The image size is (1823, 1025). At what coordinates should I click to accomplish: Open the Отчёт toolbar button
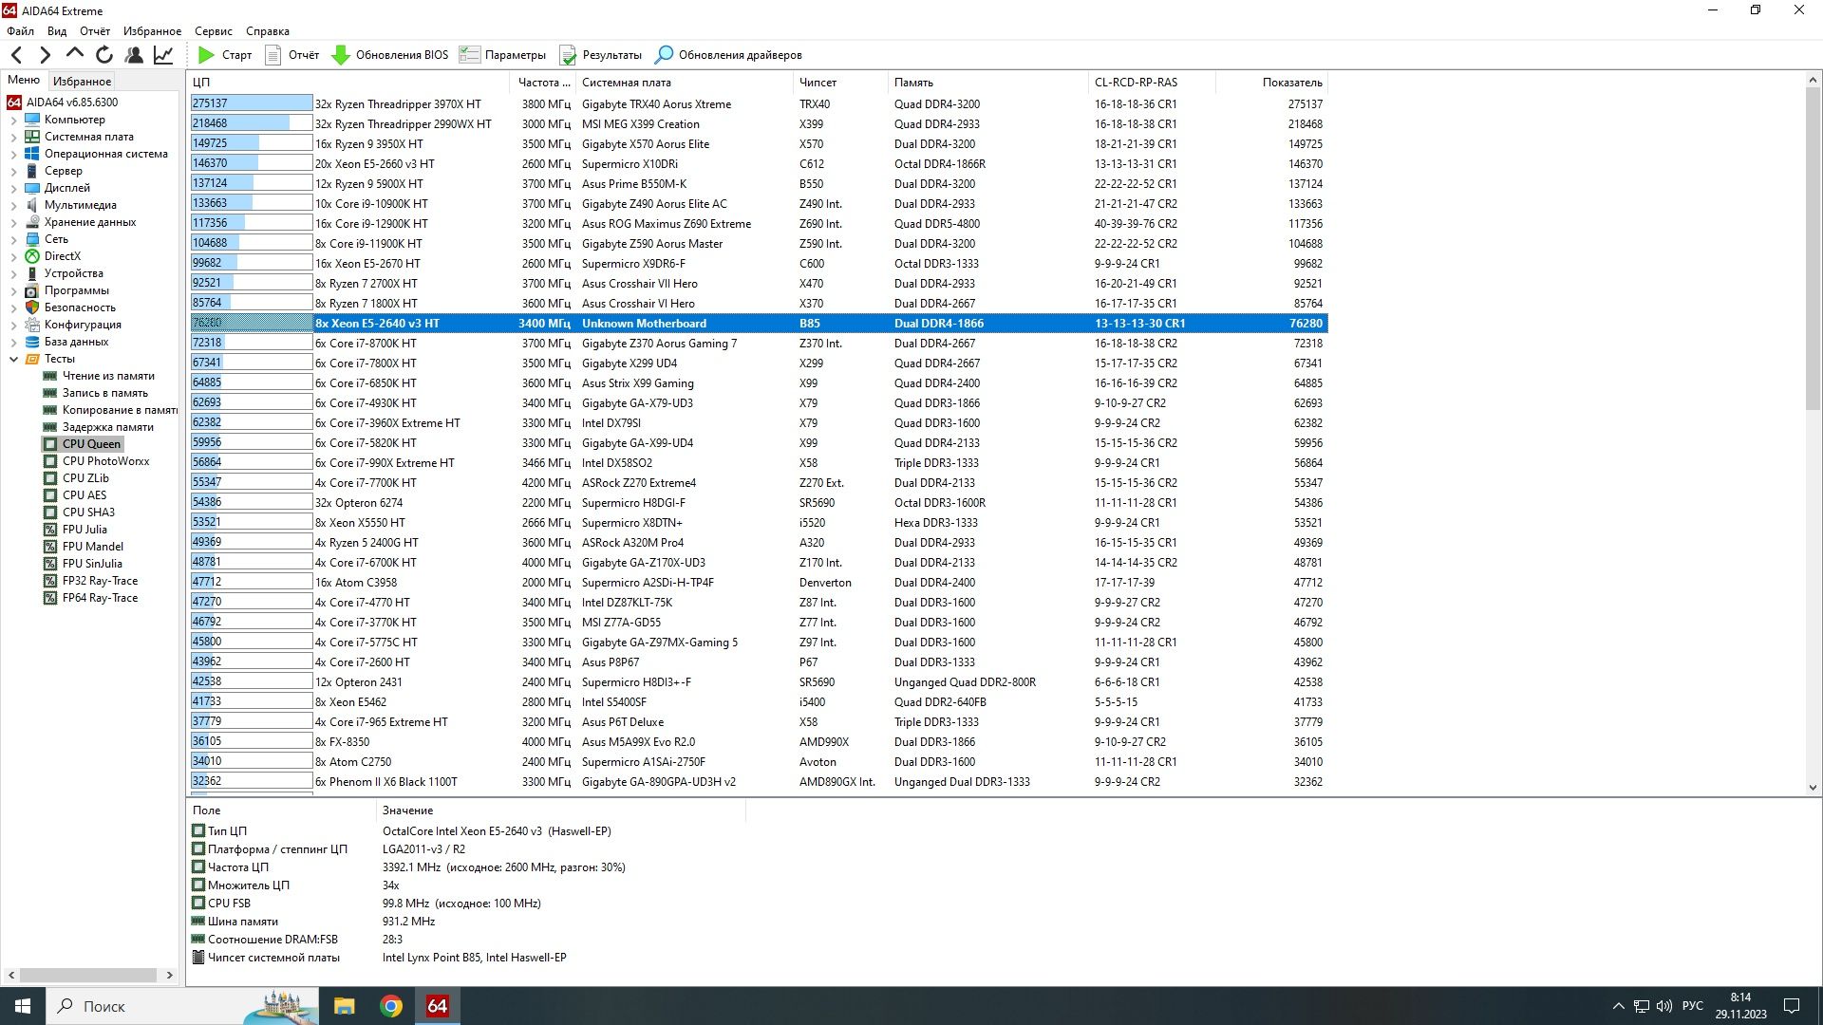pos(291,55)
